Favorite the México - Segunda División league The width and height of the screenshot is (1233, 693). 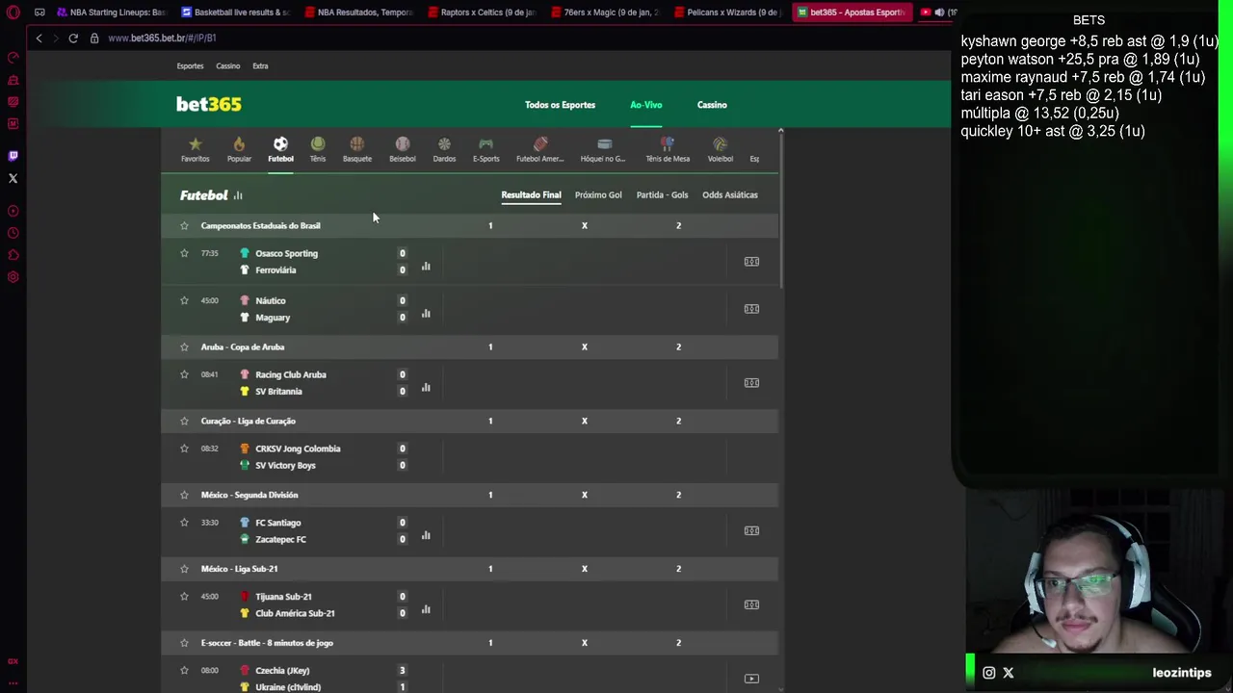[x=184, y=495]
